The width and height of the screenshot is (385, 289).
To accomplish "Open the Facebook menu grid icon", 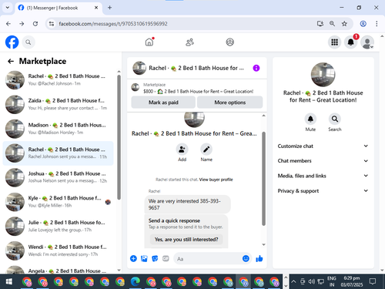I will tap(334, 42).
